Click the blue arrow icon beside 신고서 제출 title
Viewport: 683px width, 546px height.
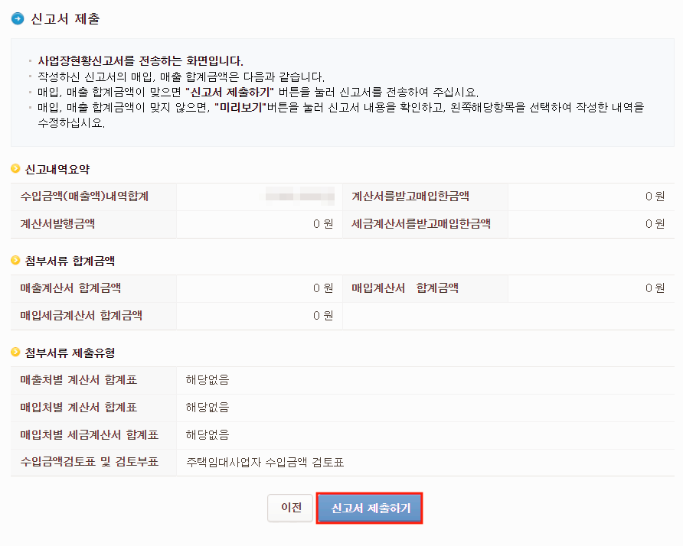click(17, 18)
